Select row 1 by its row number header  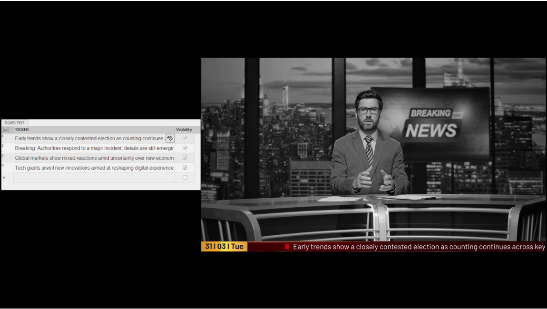pos(6,138)
